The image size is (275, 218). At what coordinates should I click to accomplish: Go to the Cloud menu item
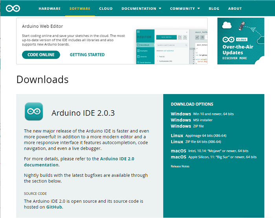coord(106,8)
